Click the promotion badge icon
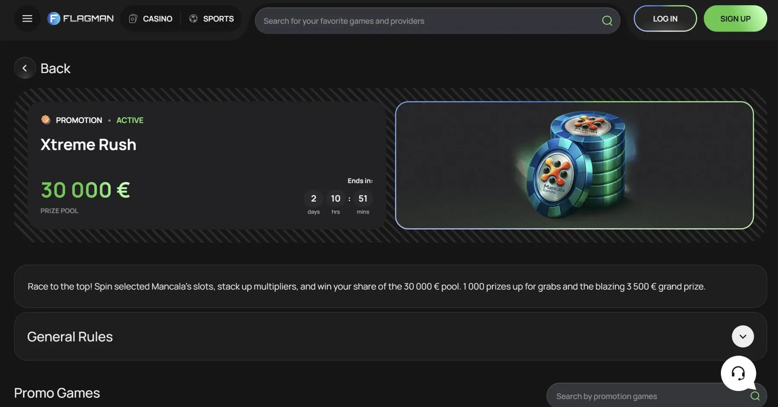This screenshot has height=407, width=778. click(45, 120)
